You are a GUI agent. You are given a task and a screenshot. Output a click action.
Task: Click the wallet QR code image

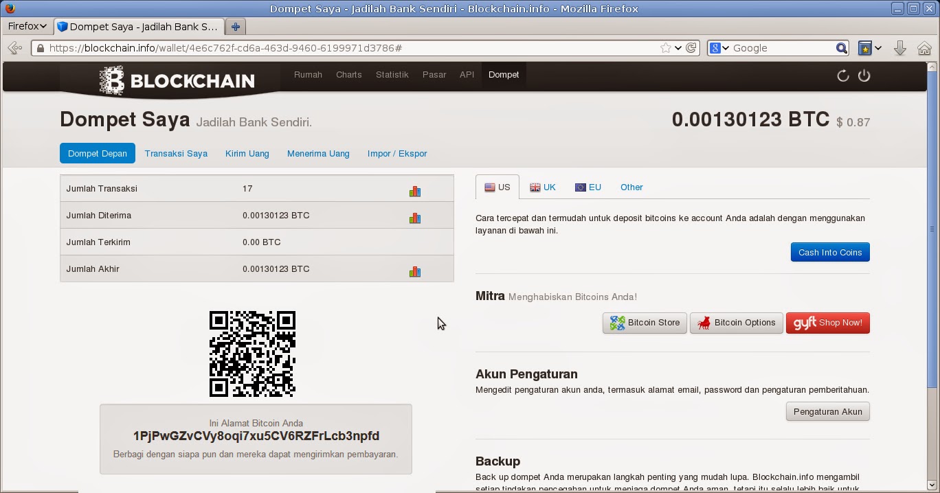point(252,354)
